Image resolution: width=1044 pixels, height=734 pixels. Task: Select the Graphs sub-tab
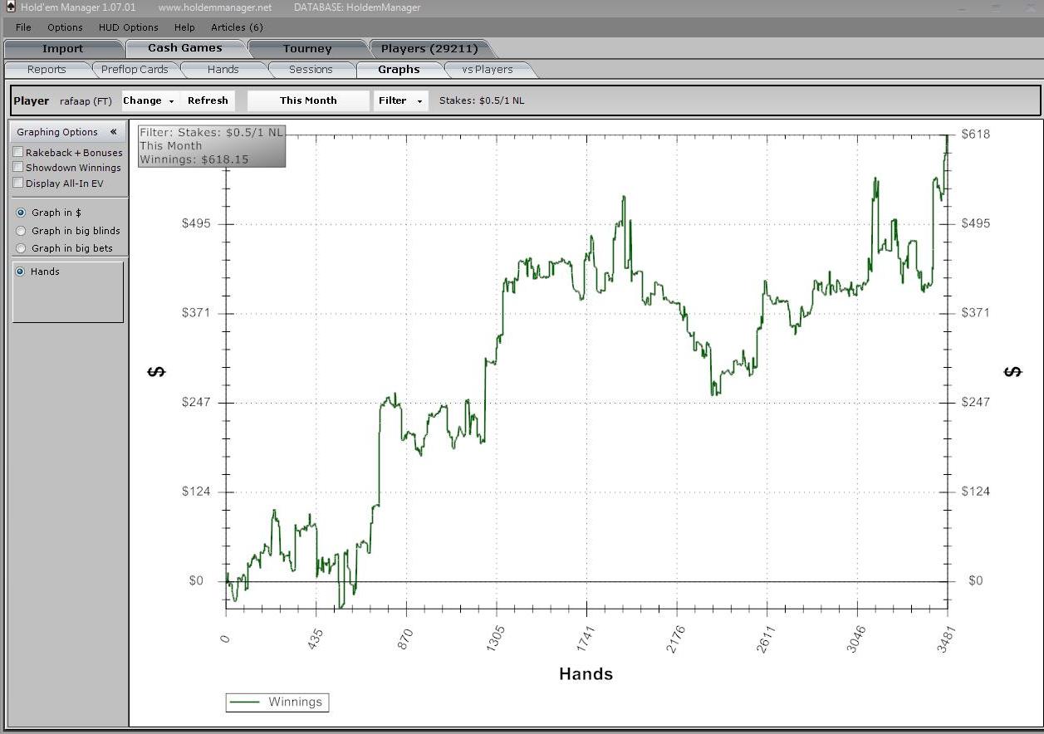[399, 69]
